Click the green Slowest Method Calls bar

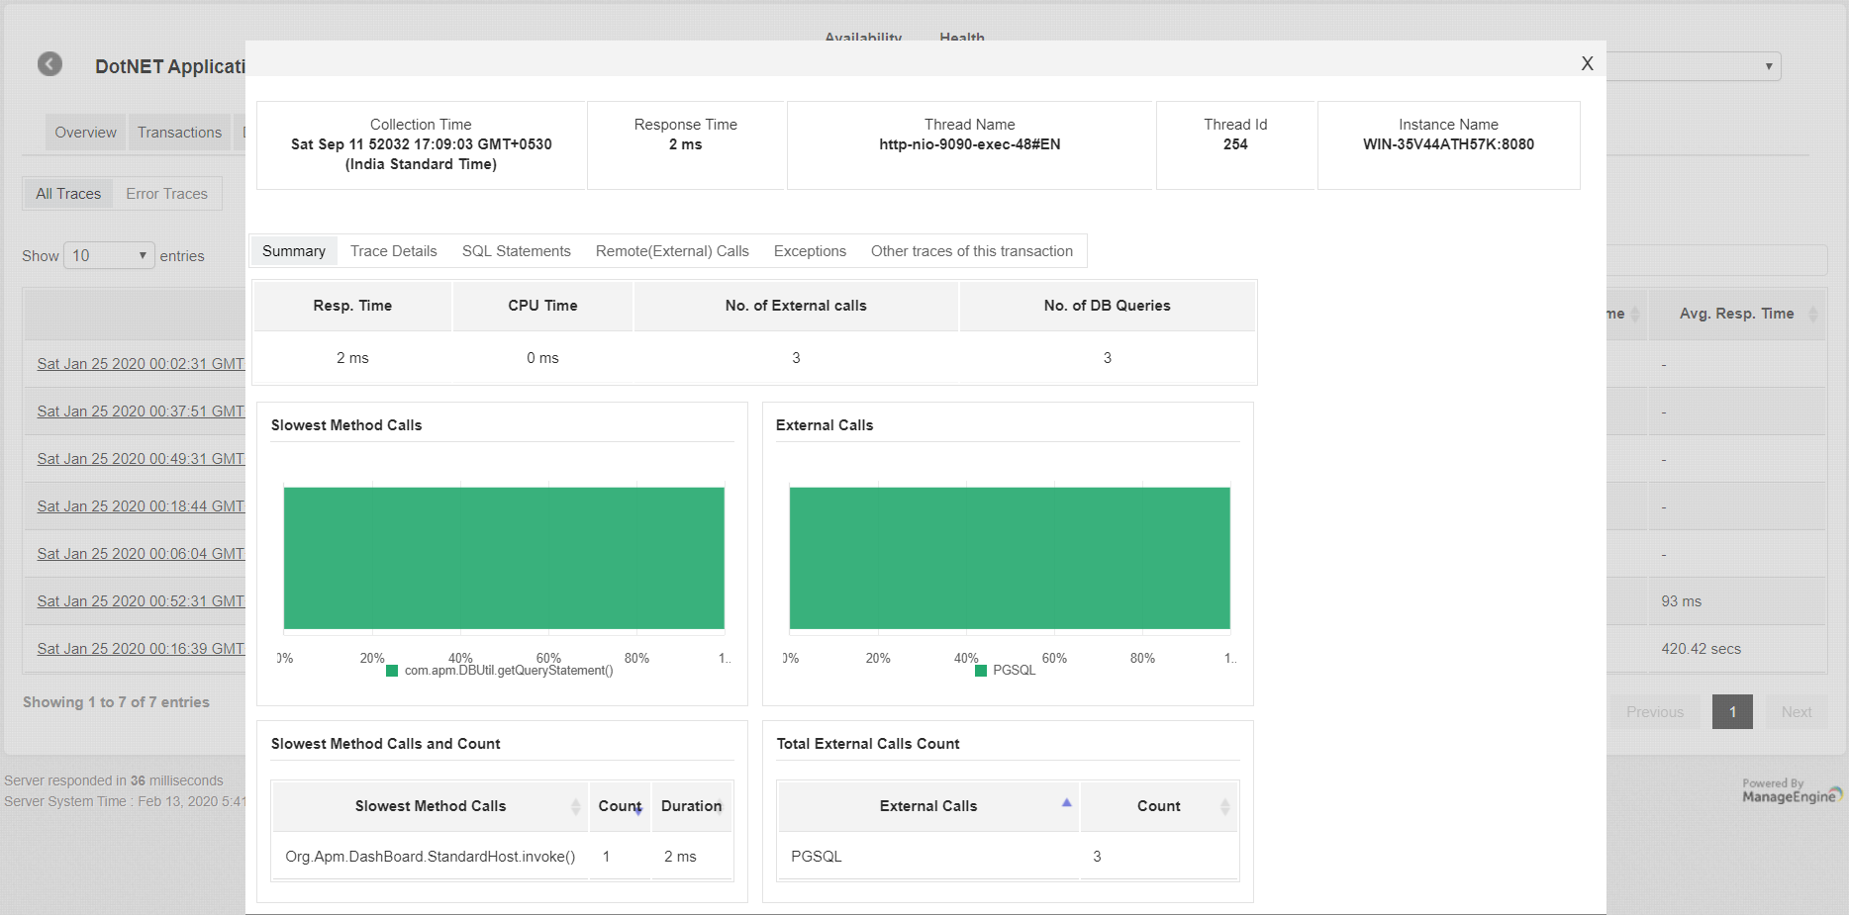click(x=504, y=558)
